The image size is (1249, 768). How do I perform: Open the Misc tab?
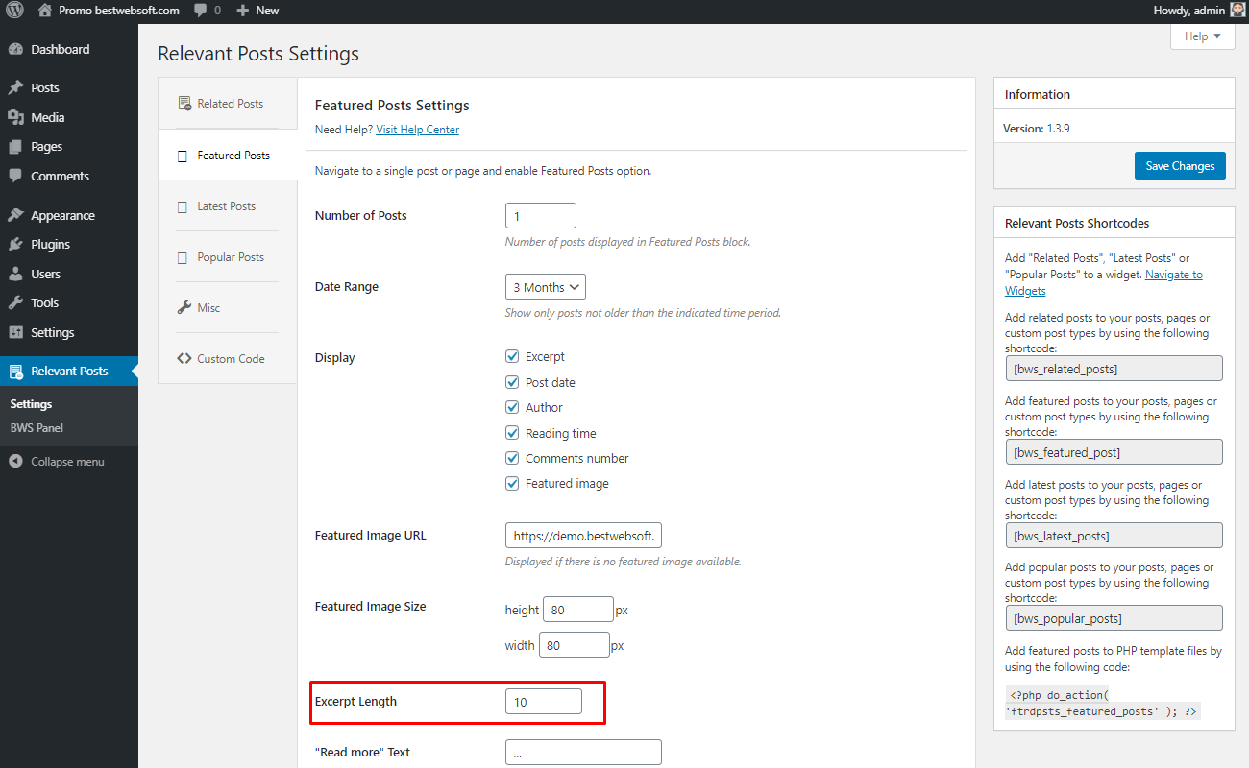pyautogui.click(x=228, y=308)
